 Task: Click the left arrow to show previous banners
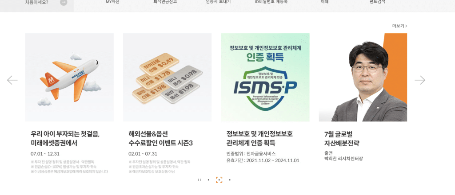12,80
